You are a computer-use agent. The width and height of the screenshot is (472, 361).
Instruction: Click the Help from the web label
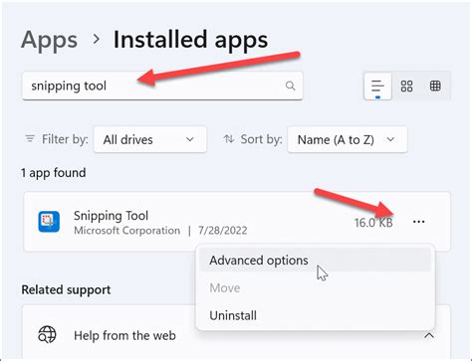[124, 335]
